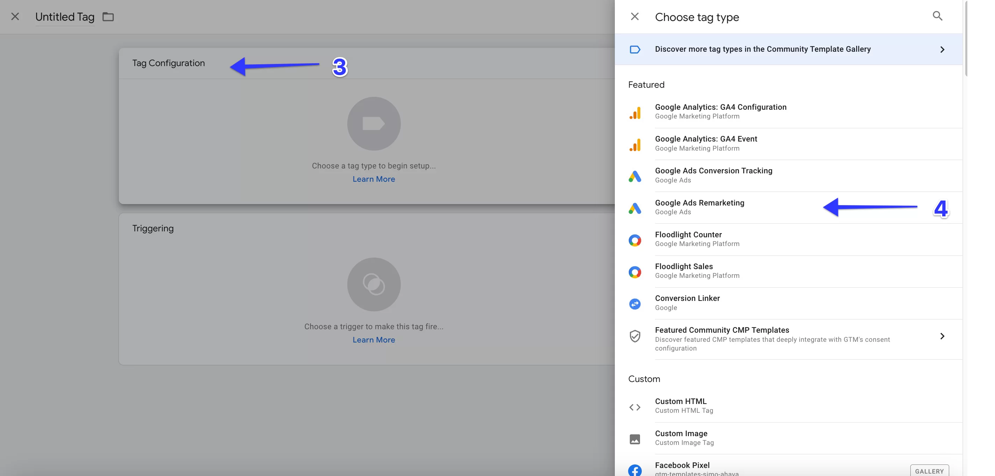
Task: Edit the Untitled Tag name field
Action: pyautogui.click(x=65, y=17)
